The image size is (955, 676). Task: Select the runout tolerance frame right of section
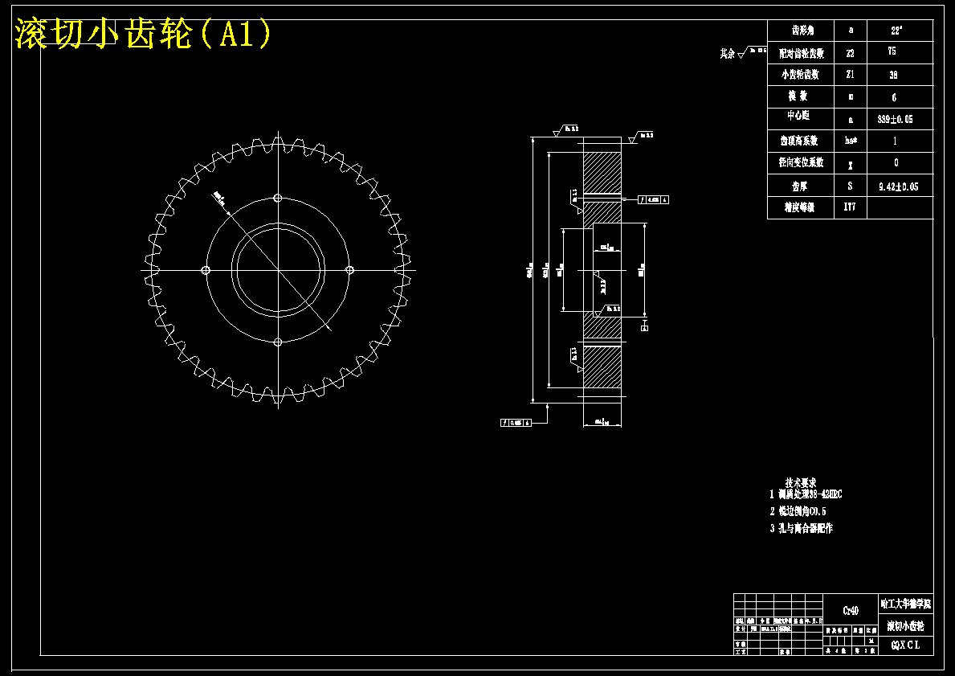tap(654, 199)
